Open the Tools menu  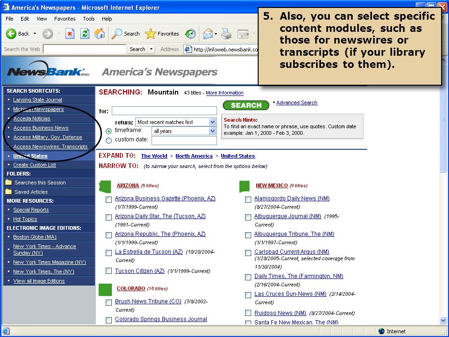89,19
